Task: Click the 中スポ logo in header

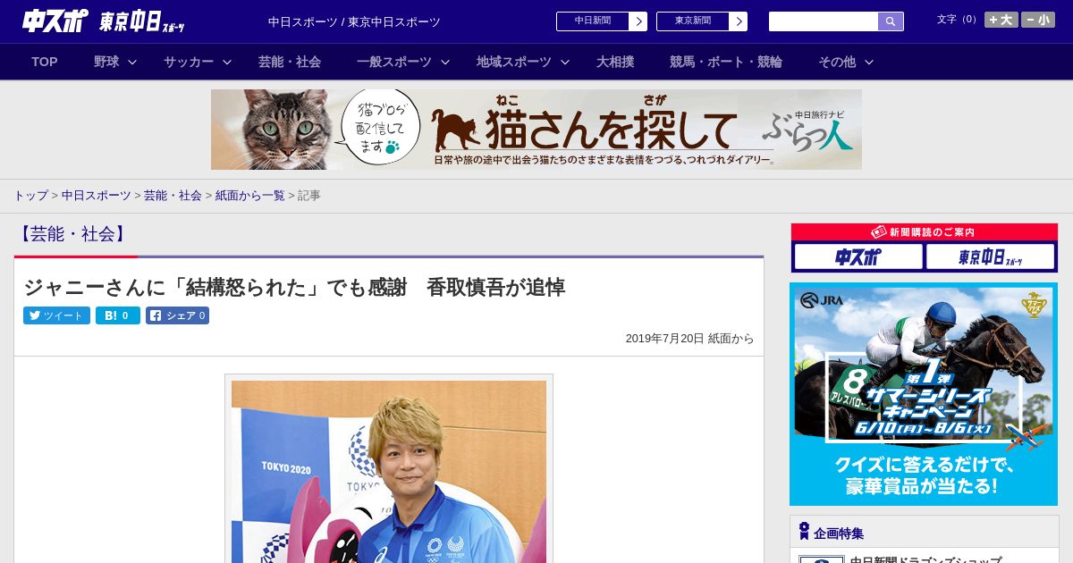Action: point(55,21)
